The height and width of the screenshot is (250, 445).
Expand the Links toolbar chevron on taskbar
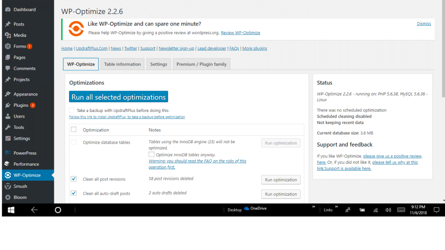pos(336,207)
